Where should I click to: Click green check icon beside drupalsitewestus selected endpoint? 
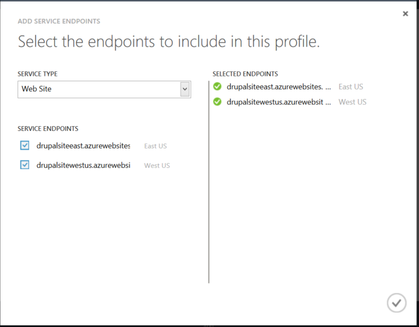coord(217,102)
